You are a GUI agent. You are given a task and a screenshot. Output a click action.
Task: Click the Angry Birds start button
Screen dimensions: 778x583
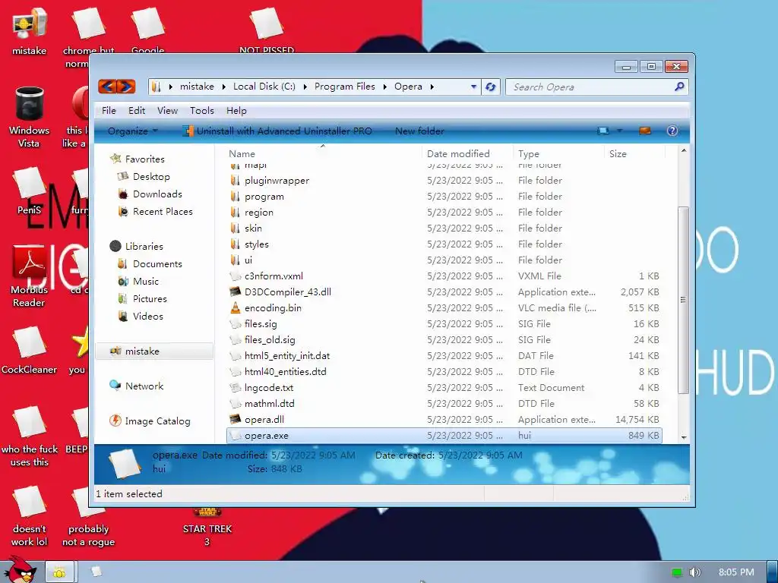pyautogui.click(x=21, y=569)
